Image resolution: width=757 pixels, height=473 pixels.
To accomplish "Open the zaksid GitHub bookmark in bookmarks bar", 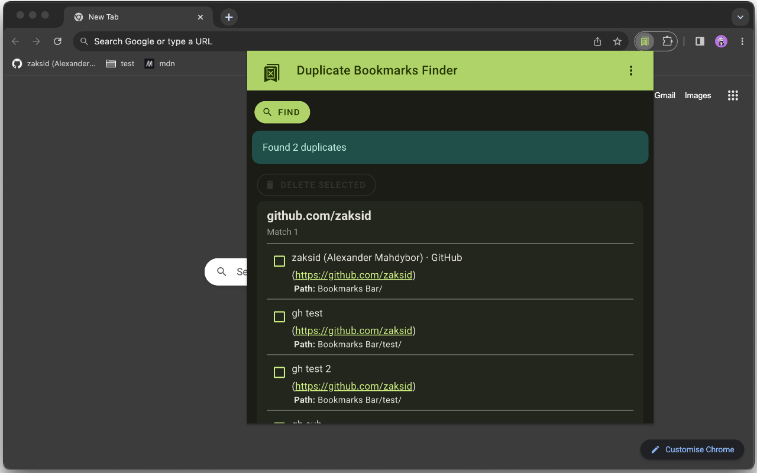I will (54, 63).
